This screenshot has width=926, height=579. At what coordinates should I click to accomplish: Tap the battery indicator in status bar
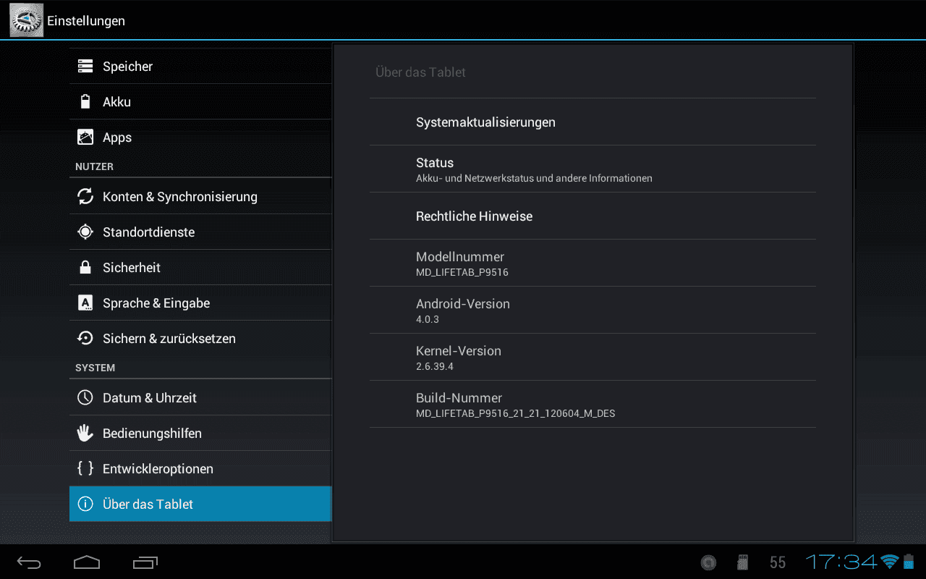pyautogui.click(x=909, y=562)
